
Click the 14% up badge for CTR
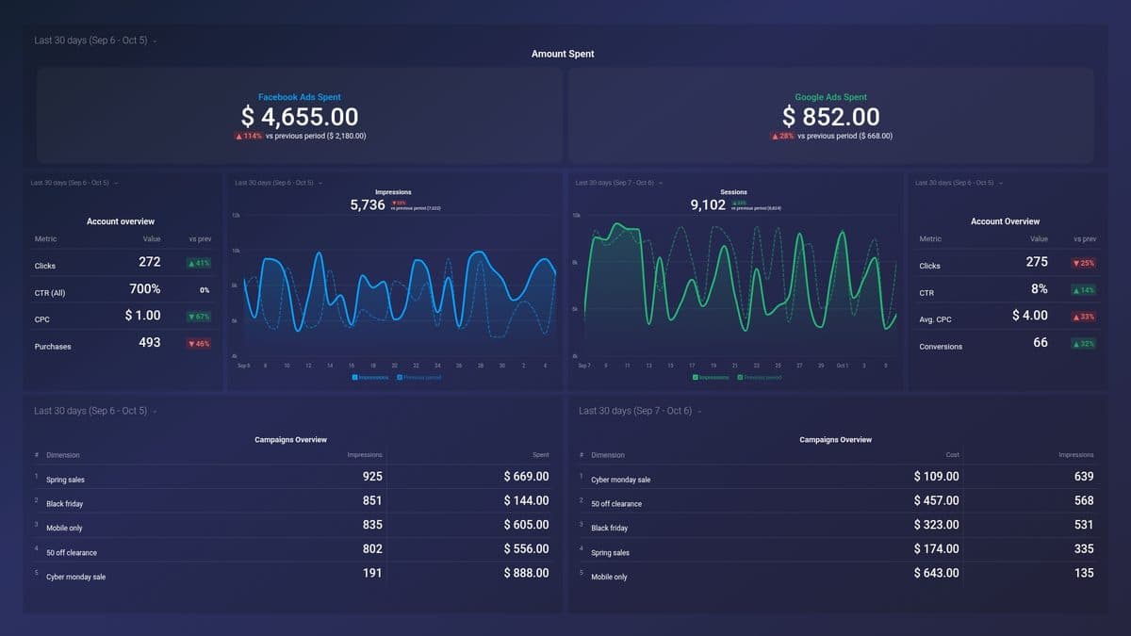(1084, 290)
